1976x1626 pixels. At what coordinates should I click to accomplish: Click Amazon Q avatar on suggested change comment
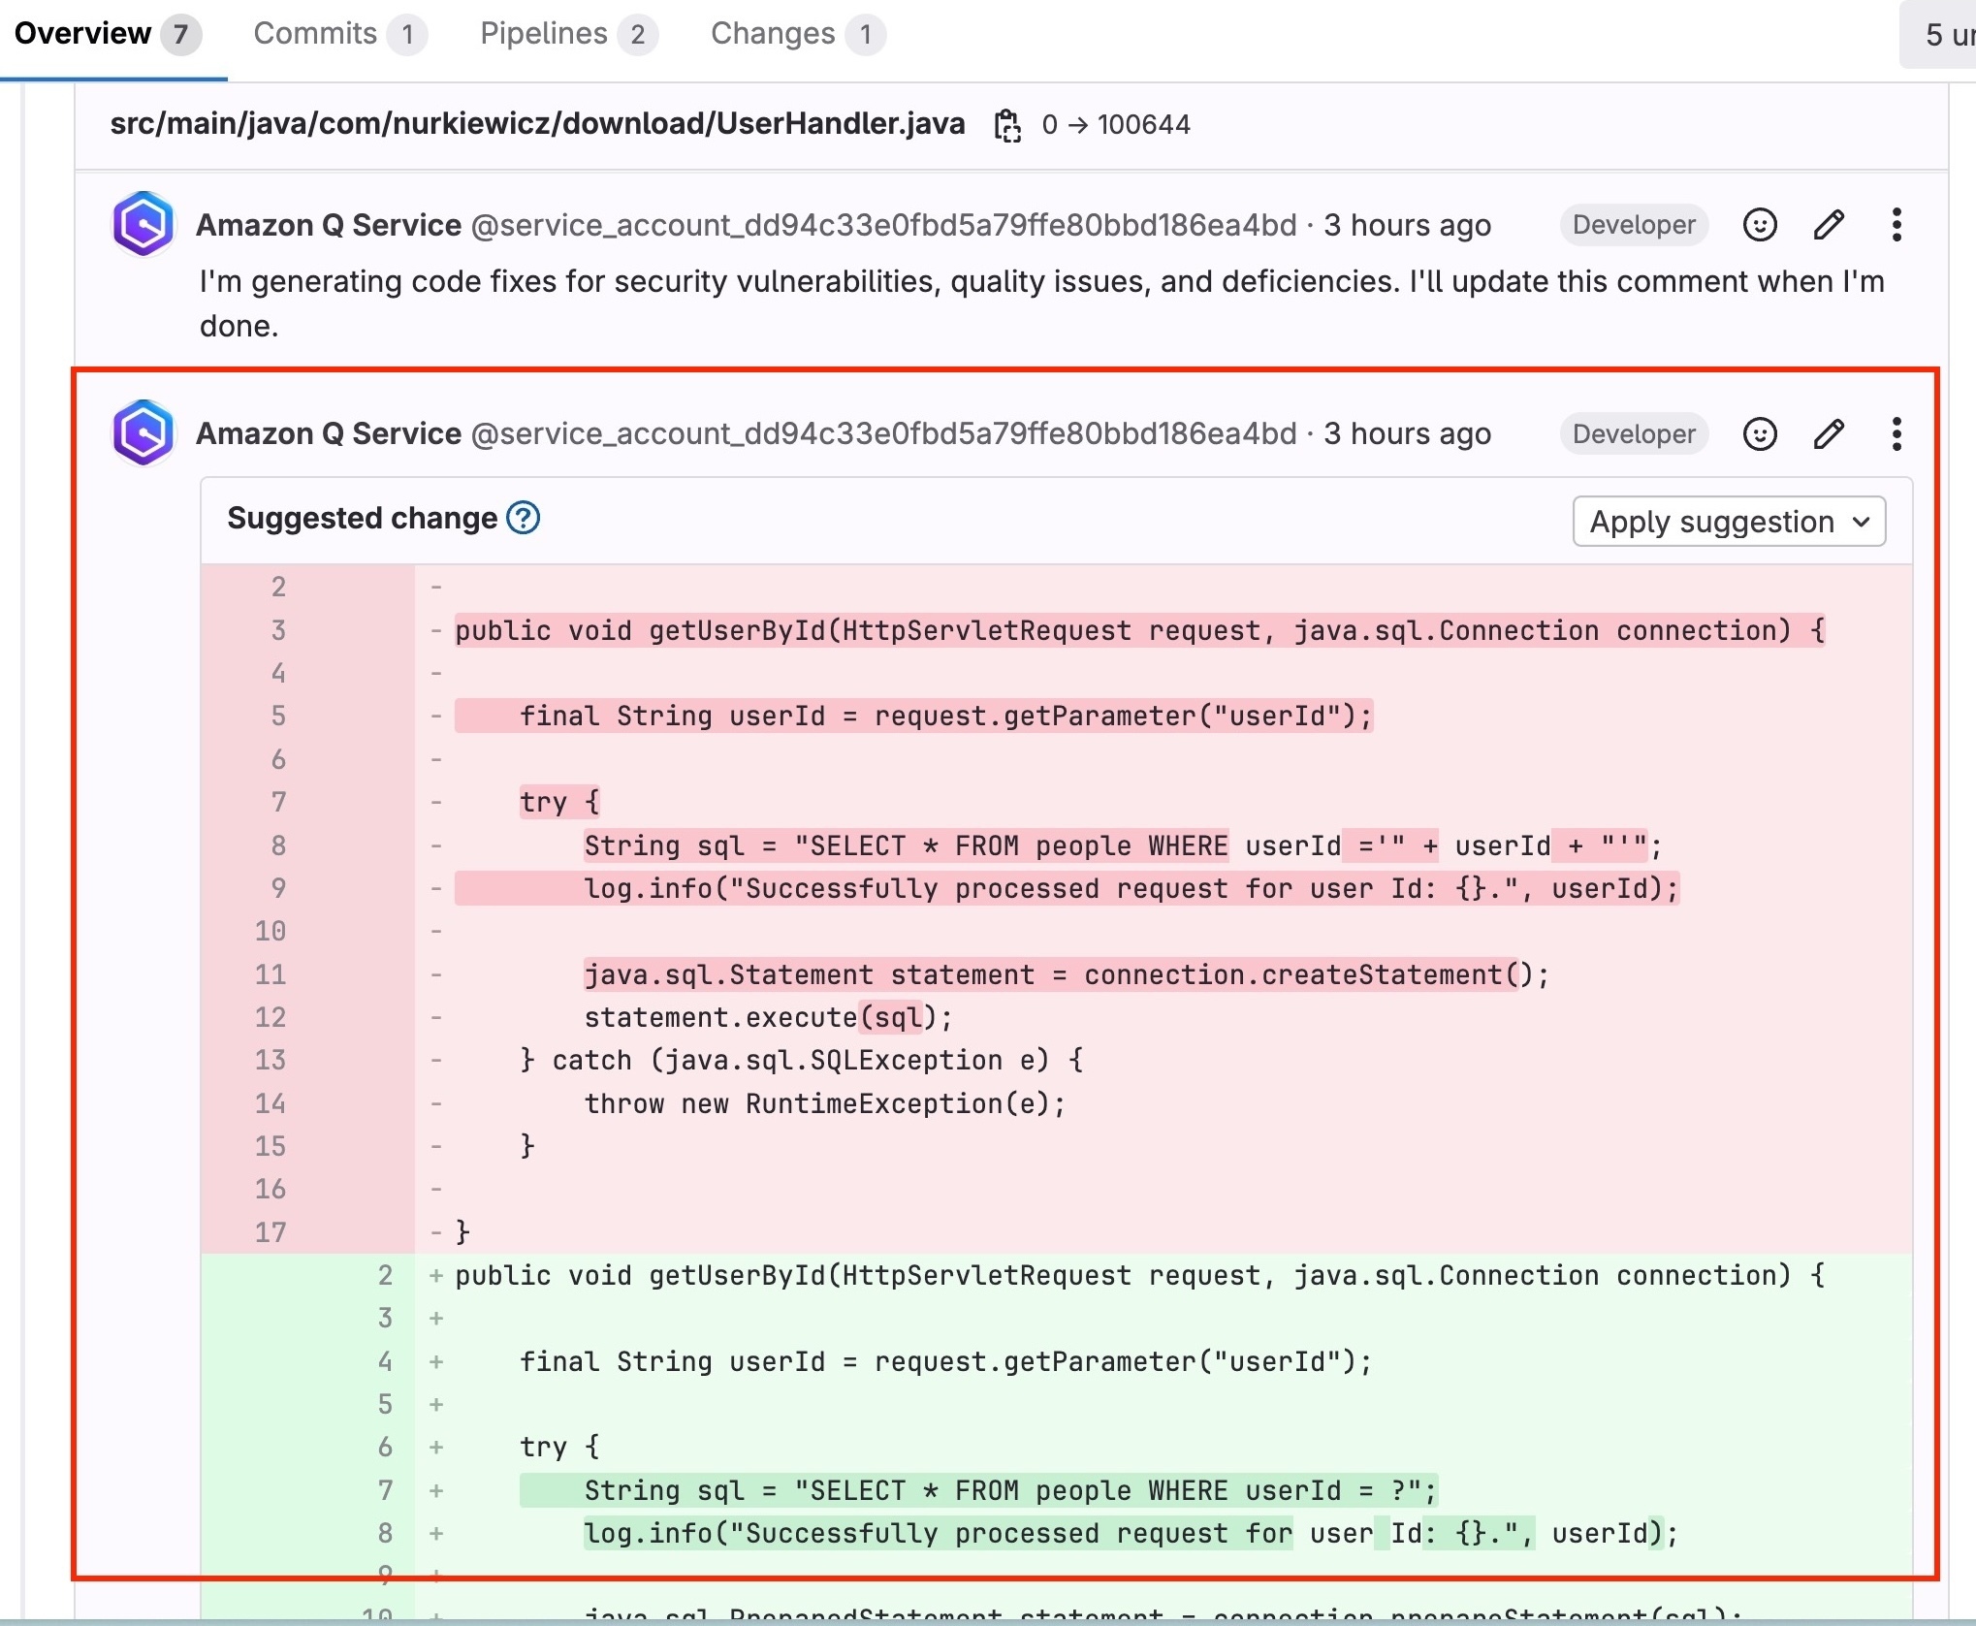click(x=143, y=432)
